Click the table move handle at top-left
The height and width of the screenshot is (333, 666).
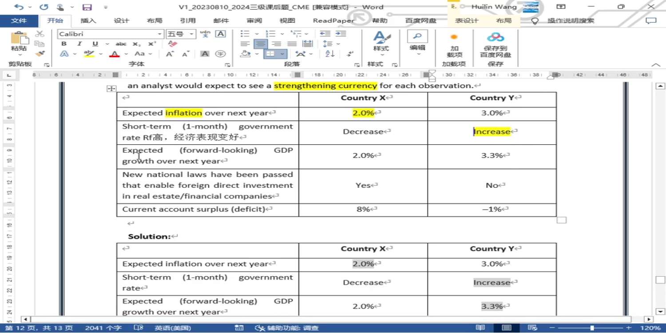pos(111,89)
